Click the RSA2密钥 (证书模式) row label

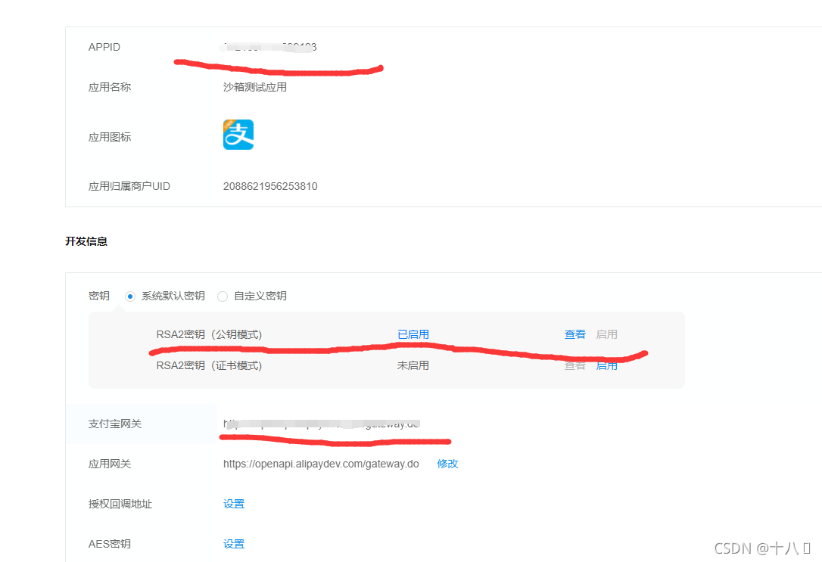(x=209, y=365)
